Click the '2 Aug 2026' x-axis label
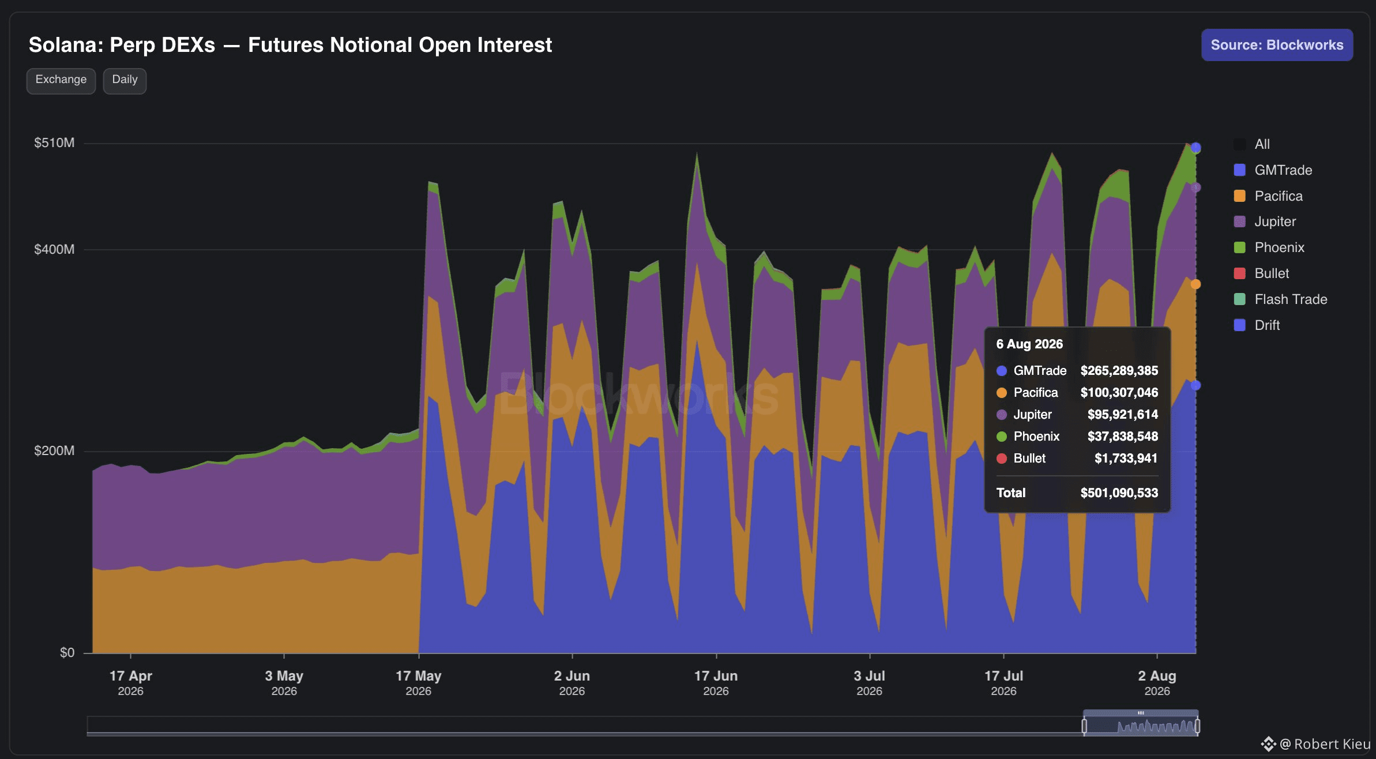The width and height of the screenshot is (1376, 759). [x=1157, y=683]
